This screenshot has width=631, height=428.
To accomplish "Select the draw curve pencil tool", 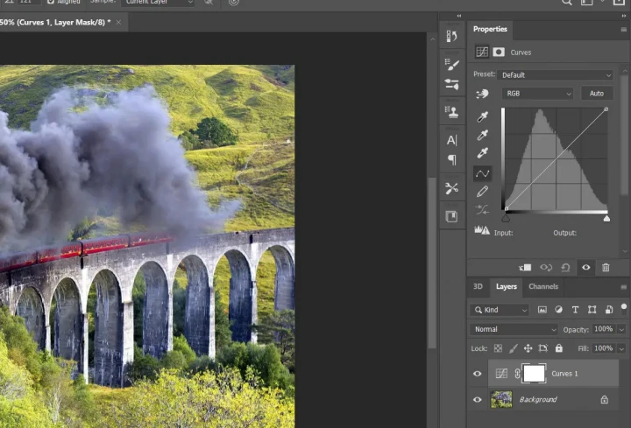I will (x=482, y=192).
